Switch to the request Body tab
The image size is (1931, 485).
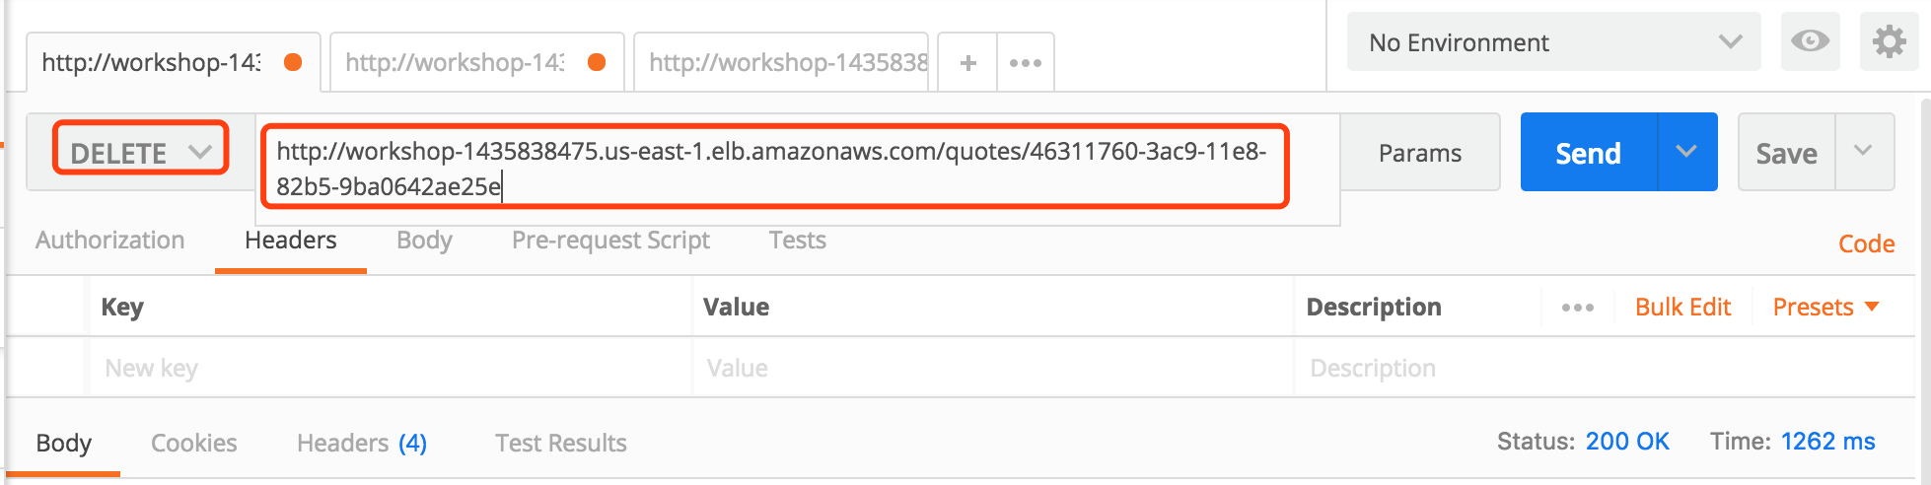click(424, 241)
